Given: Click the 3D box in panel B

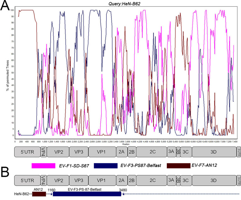Looking at the screenshot, I should point(214,180).
